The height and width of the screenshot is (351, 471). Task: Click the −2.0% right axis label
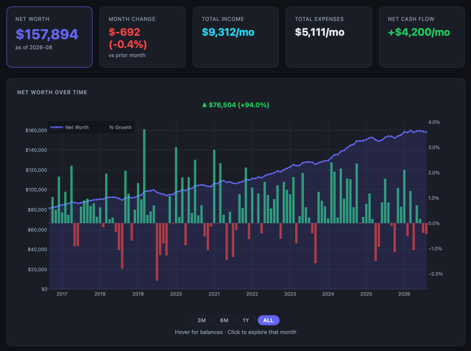(436, 274)
